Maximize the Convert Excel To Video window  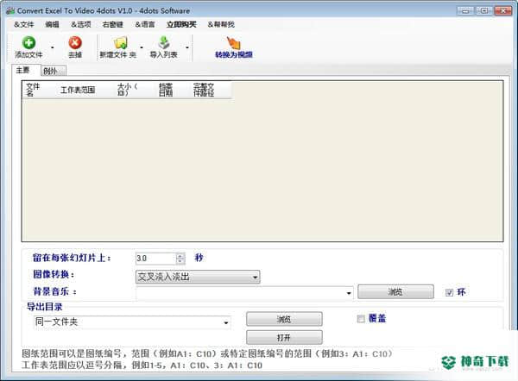[484, 11]
